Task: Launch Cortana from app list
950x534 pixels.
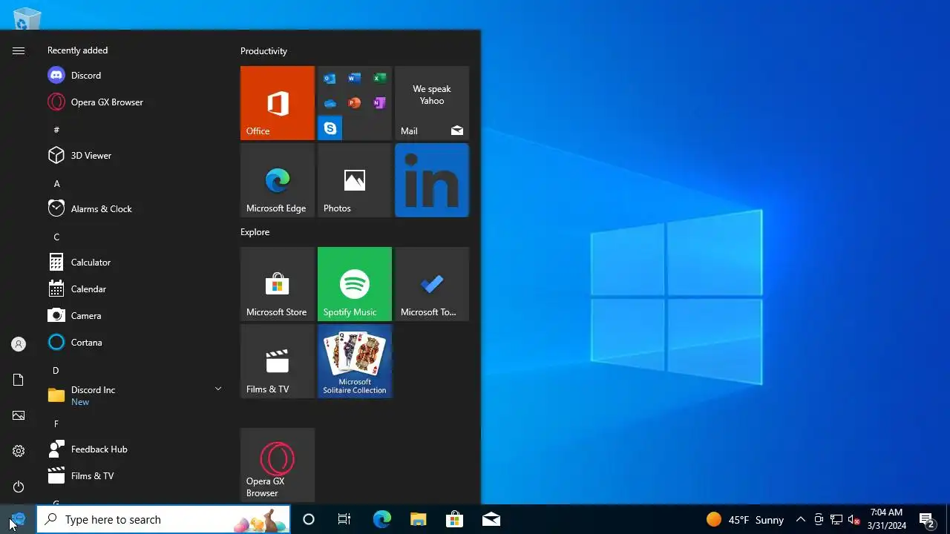Action: coord(134,343)
